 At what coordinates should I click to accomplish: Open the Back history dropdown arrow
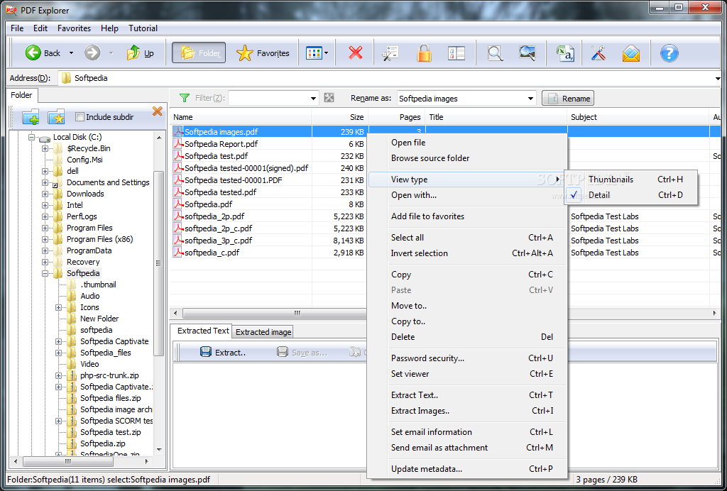71,53
